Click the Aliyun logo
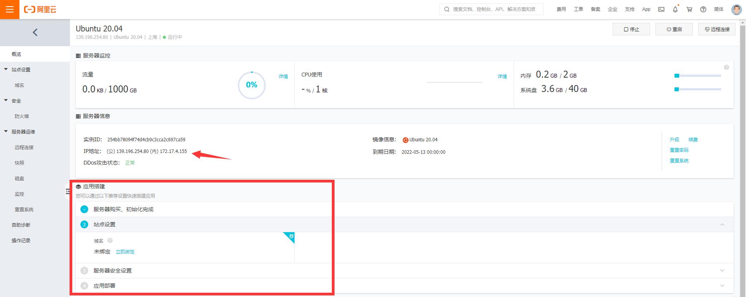746x297 pixels. (x=40, y=9)
